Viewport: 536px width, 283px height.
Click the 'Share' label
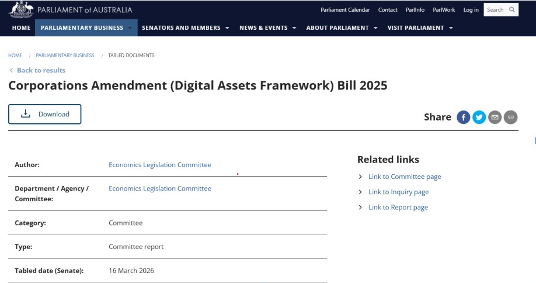[437, 117]
